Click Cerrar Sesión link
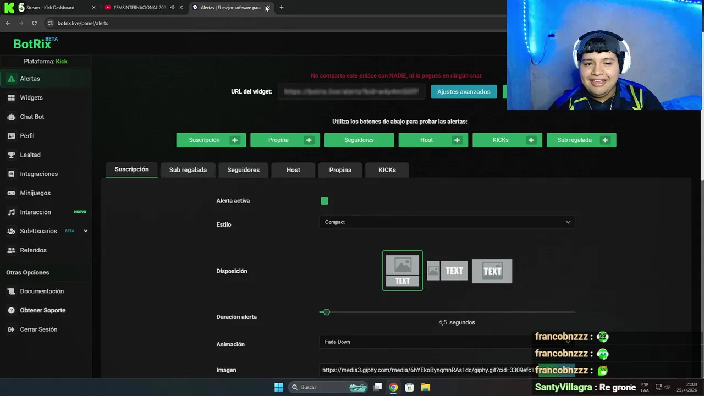This screenshot has width=704, height=396. pyautogui.click(x=38, y=329)
